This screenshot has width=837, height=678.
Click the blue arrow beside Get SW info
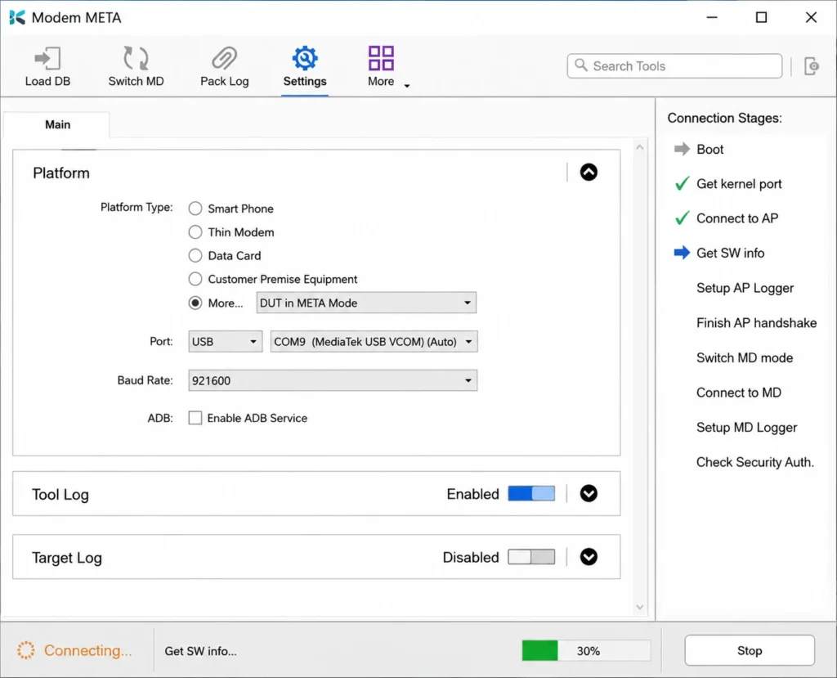(682, 253)
